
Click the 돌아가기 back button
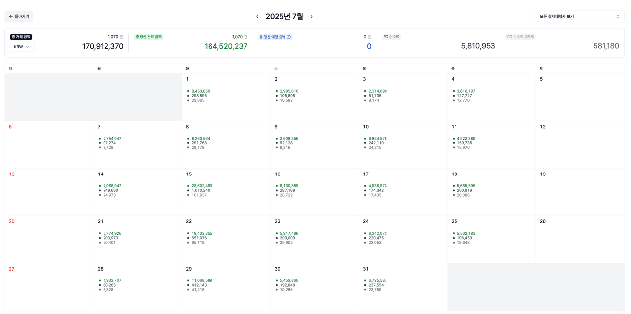tap(19, 16)
